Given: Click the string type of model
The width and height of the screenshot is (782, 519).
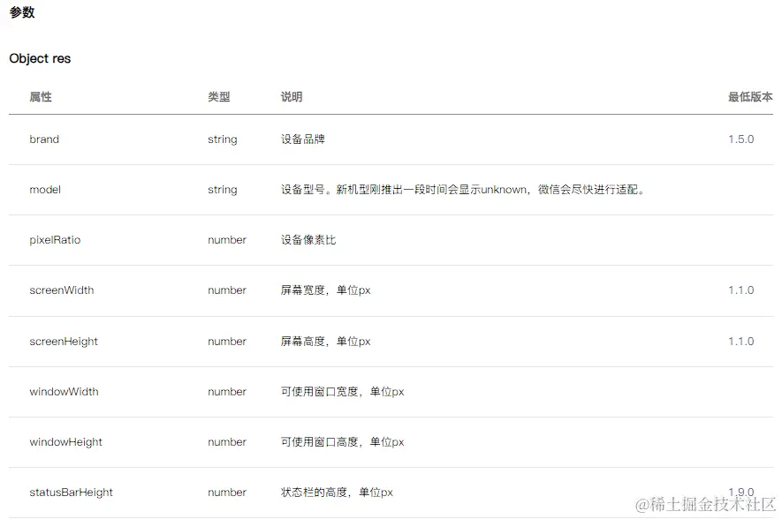Looking at the screenshot, I should 222,190.
